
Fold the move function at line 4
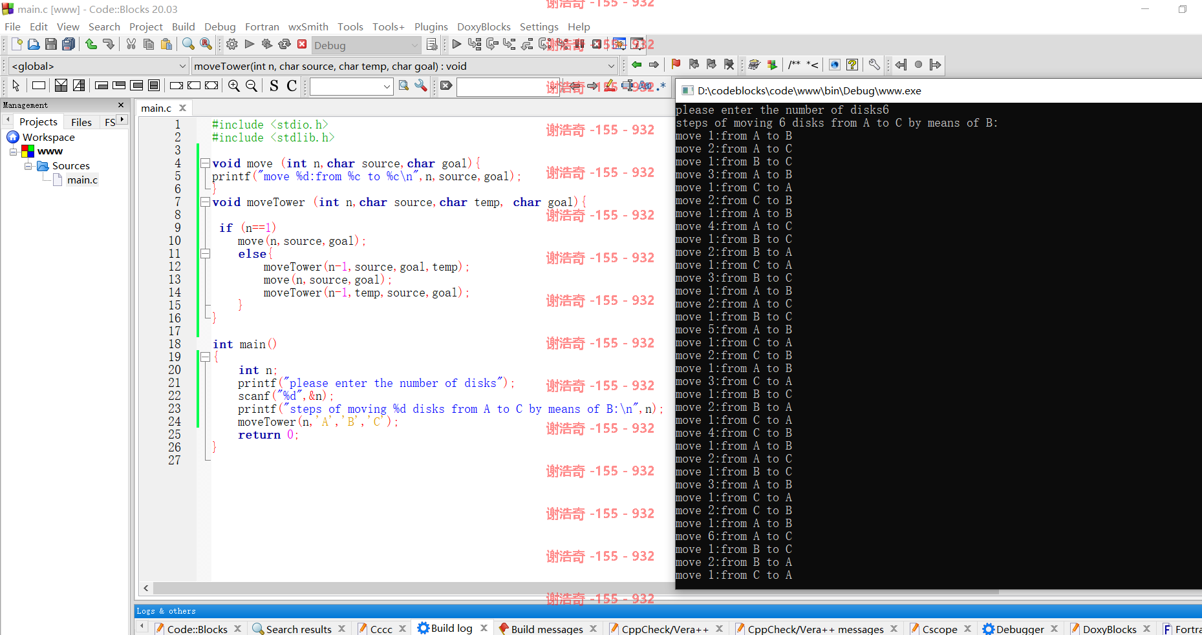coord(205,163)
